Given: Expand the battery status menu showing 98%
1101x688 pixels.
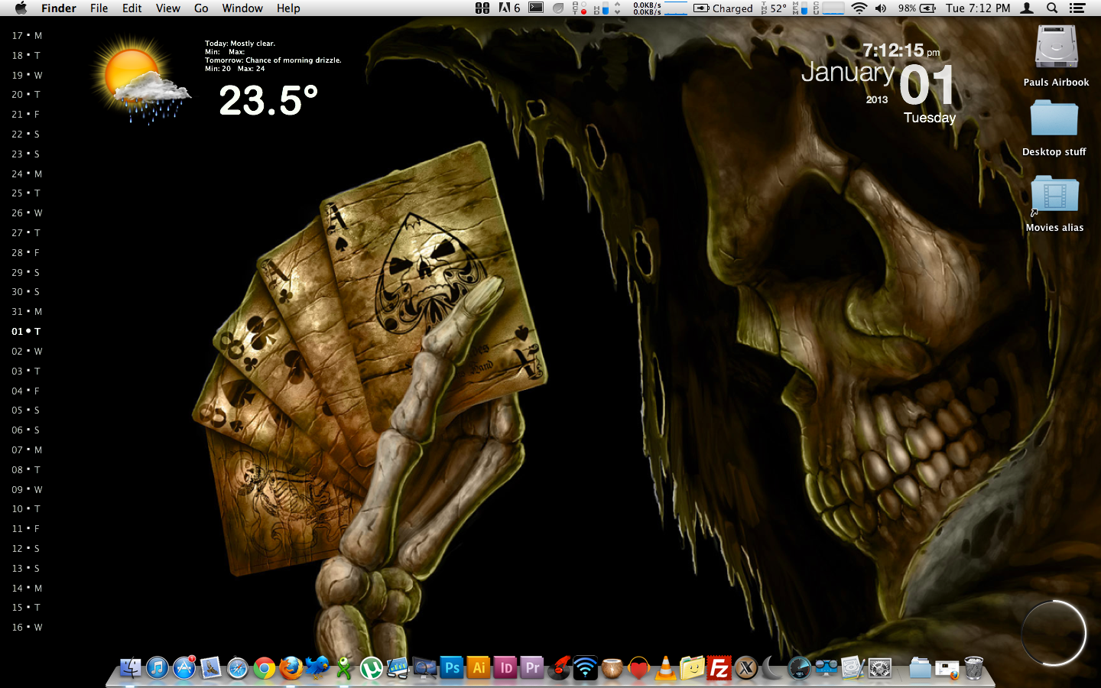Looking at the screenshot, I should 917,8.
